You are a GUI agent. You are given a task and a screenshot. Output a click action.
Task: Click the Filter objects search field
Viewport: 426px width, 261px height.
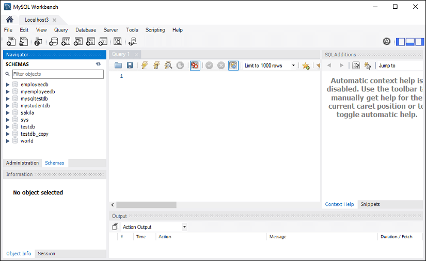coord(58,74)
